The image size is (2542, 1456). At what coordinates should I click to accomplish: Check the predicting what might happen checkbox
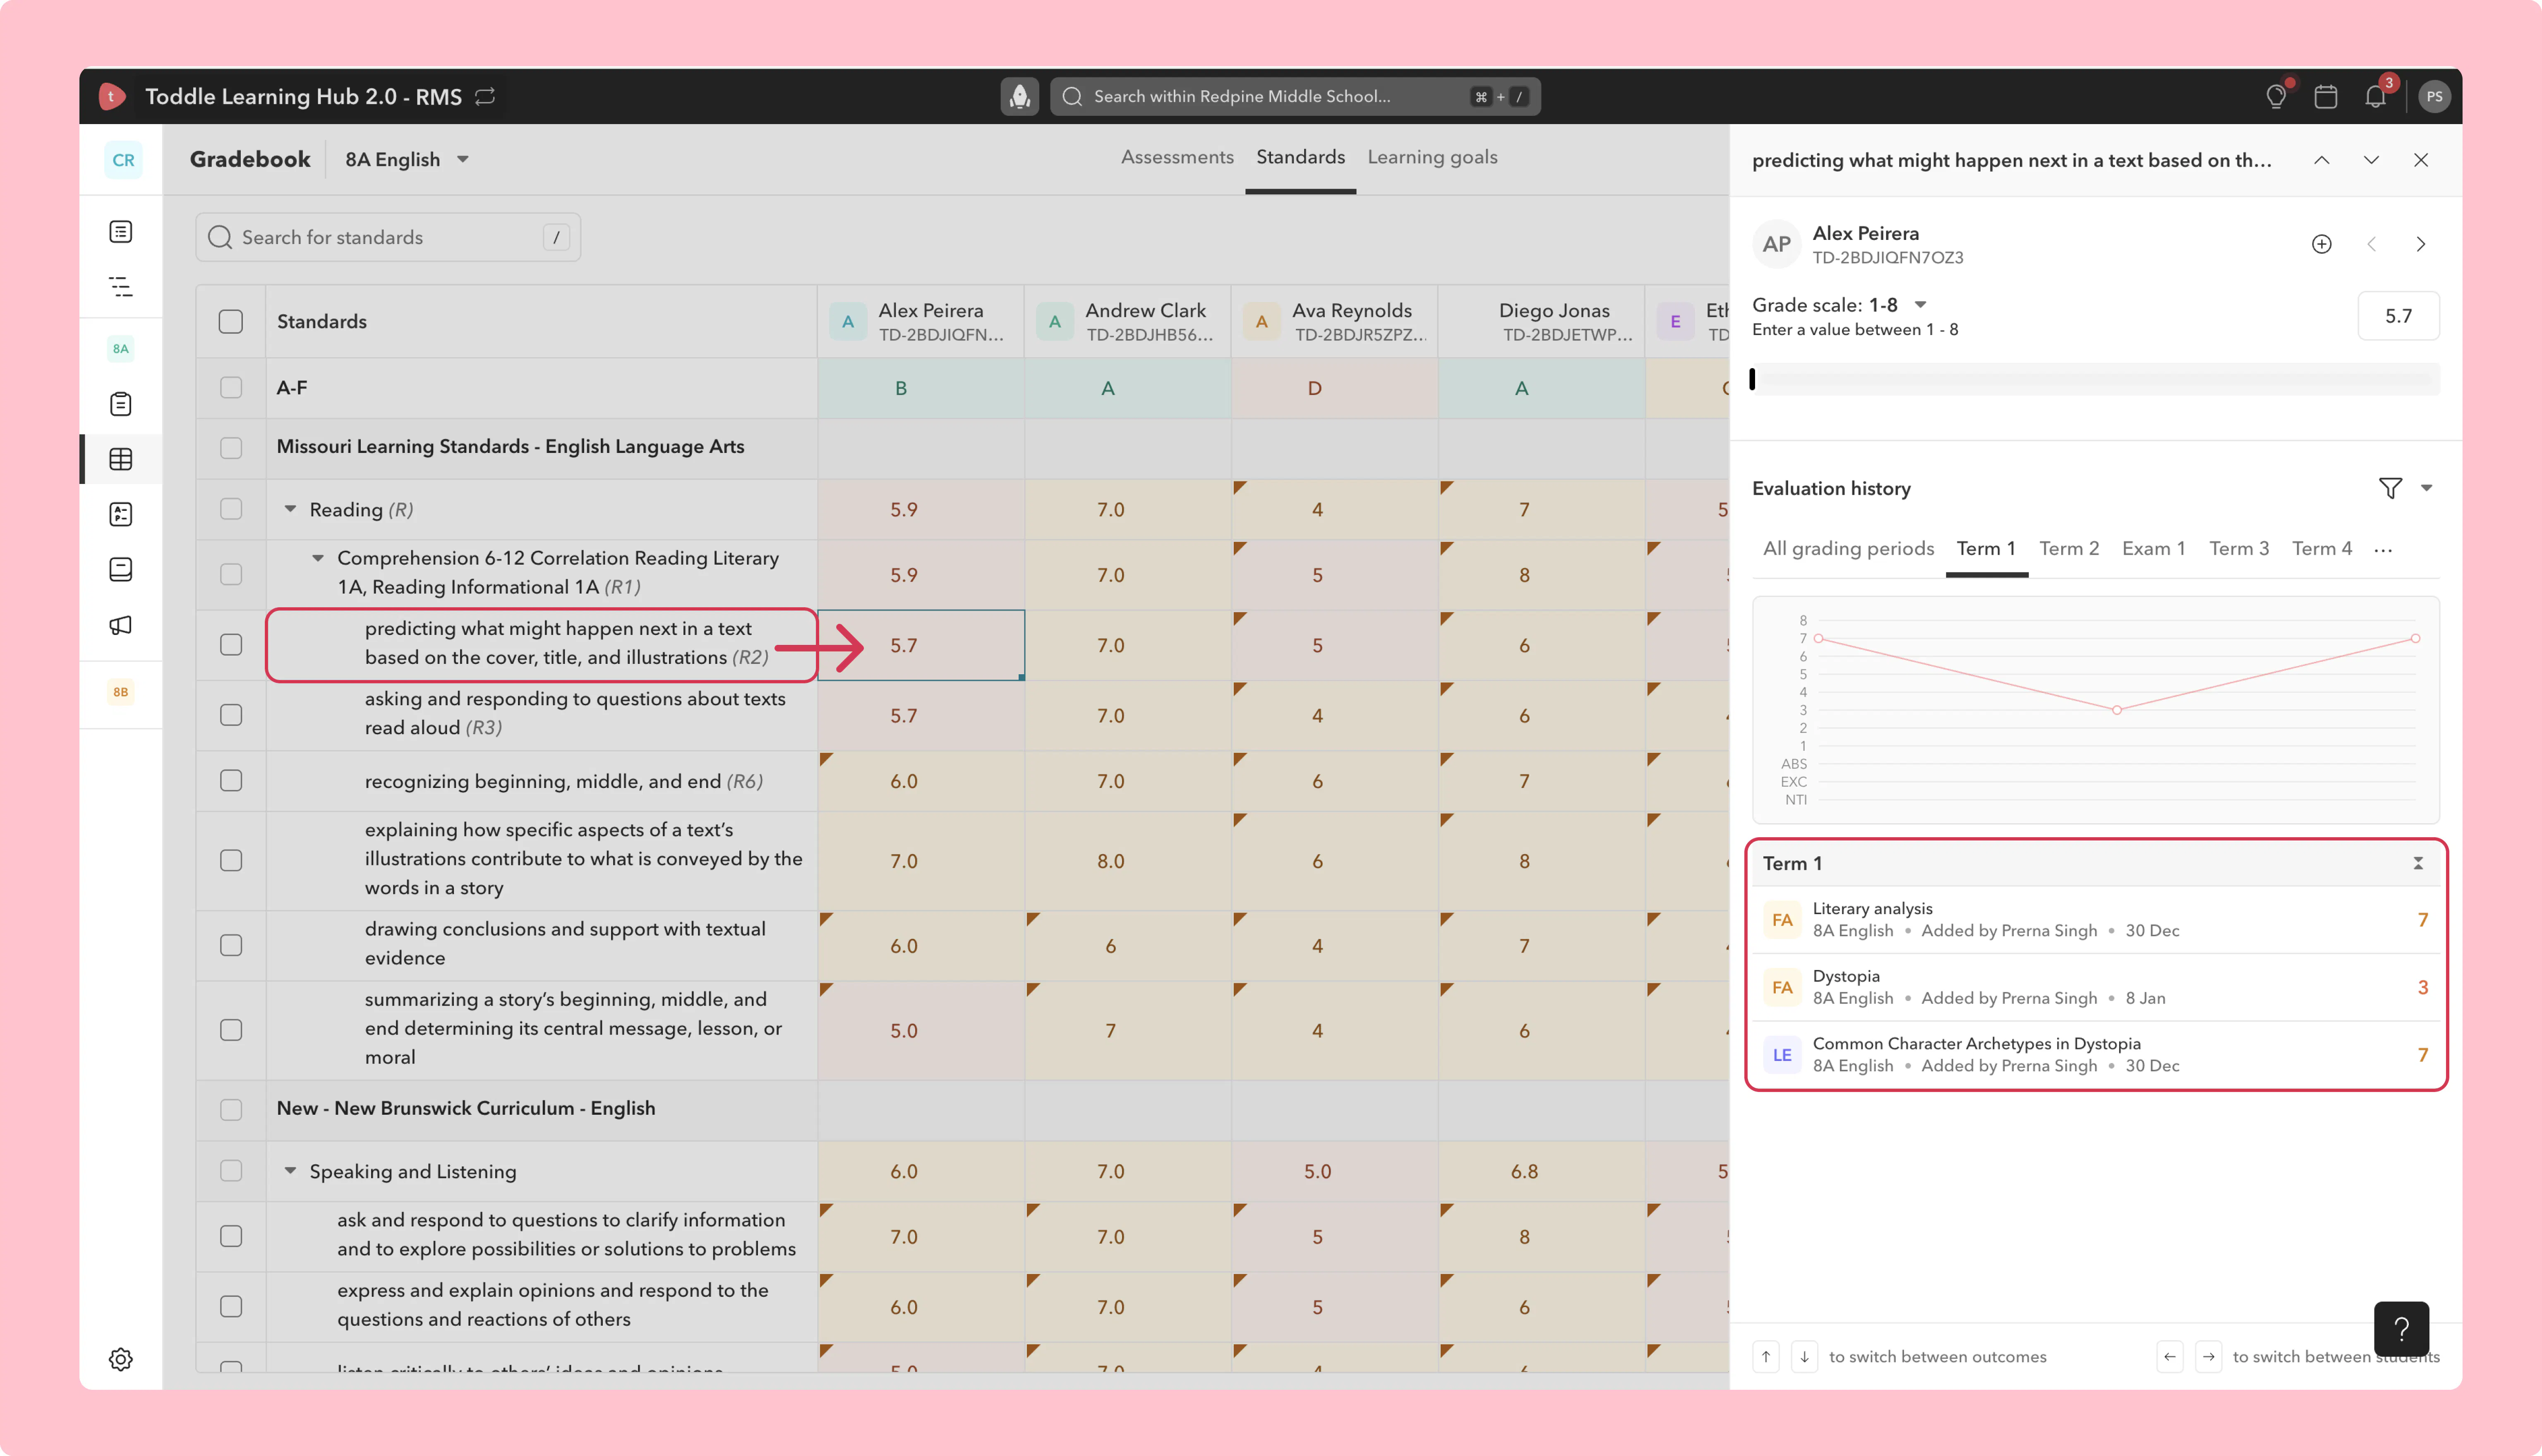coord(231,644)
